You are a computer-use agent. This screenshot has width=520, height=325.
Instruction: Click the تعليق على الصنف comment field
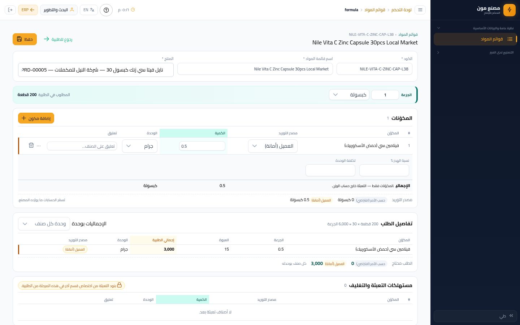(82, 146)
